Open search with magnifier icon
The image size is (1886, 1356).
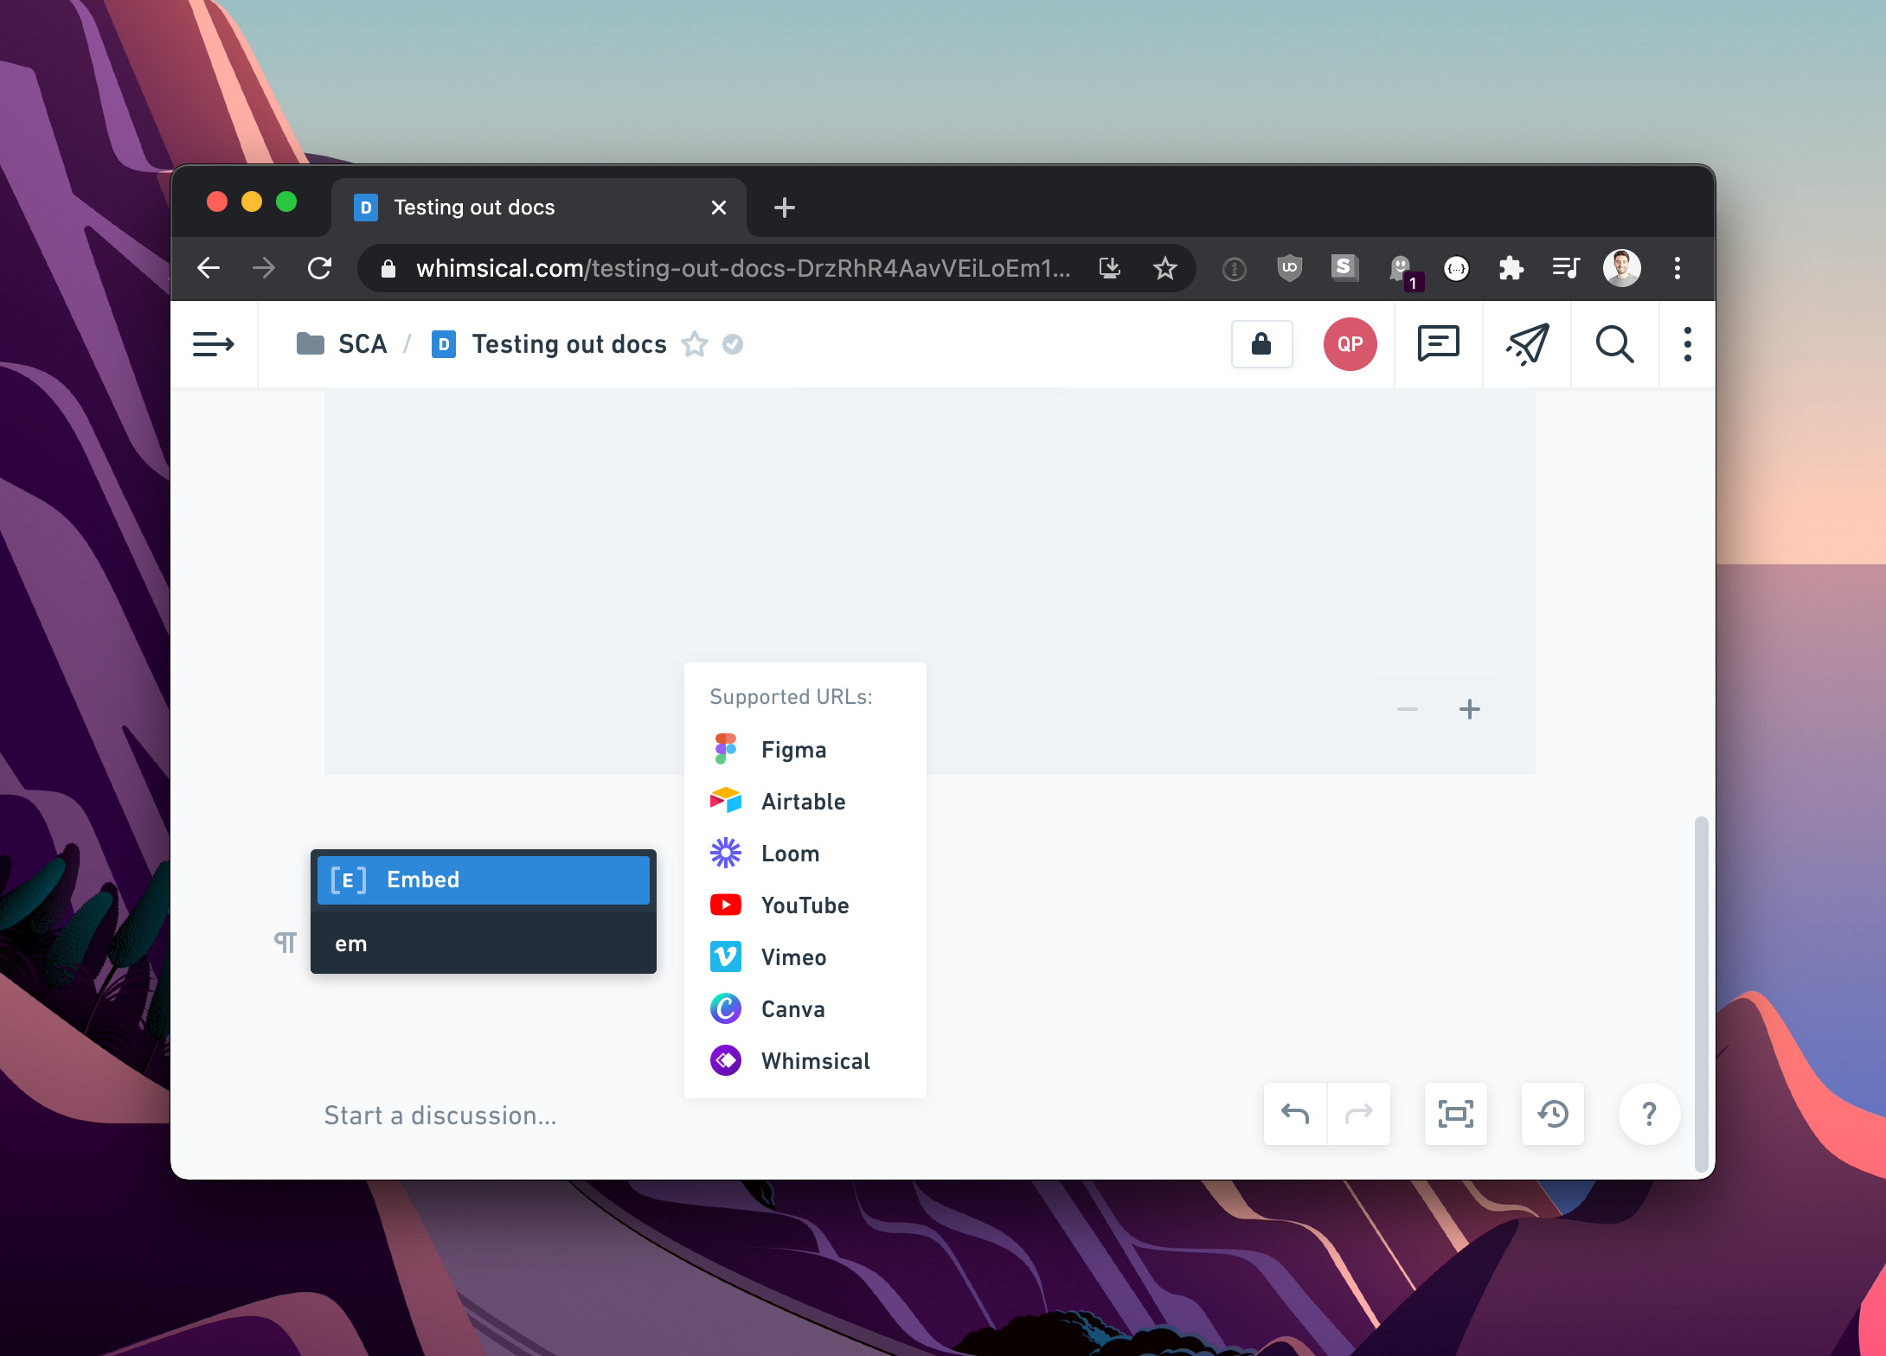[1614, 344]
